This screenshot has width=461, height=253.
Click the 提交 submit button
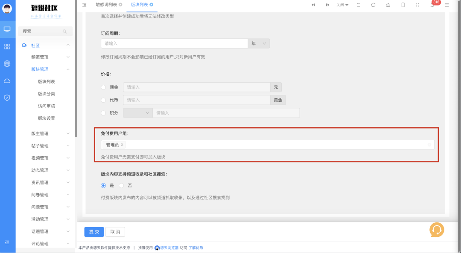tap(93, 232)
